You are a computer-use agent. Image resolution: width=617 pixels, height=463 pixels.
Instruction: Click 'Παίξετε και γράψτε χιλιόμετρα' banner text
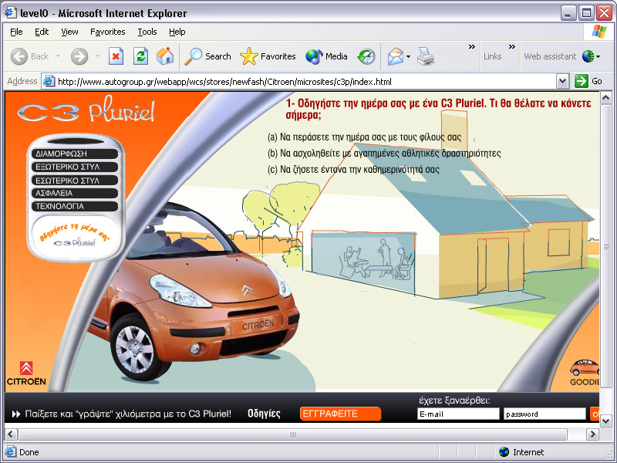(x=128, y=414)
